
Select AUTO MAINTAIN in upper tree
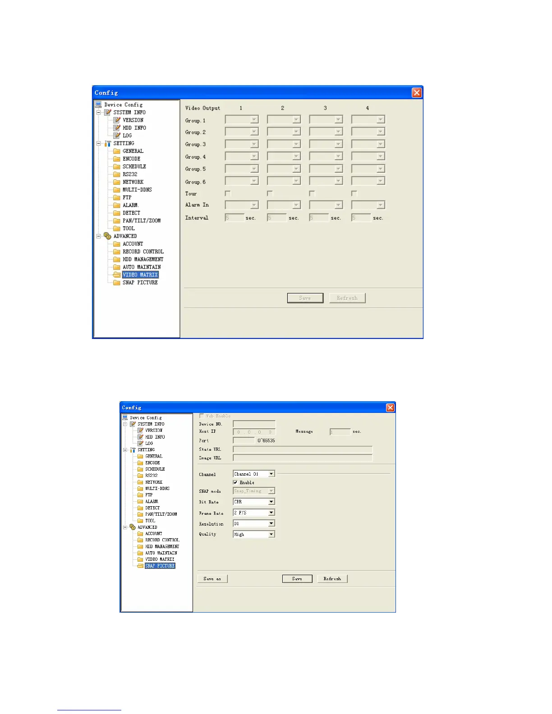(x=142, y=267)
